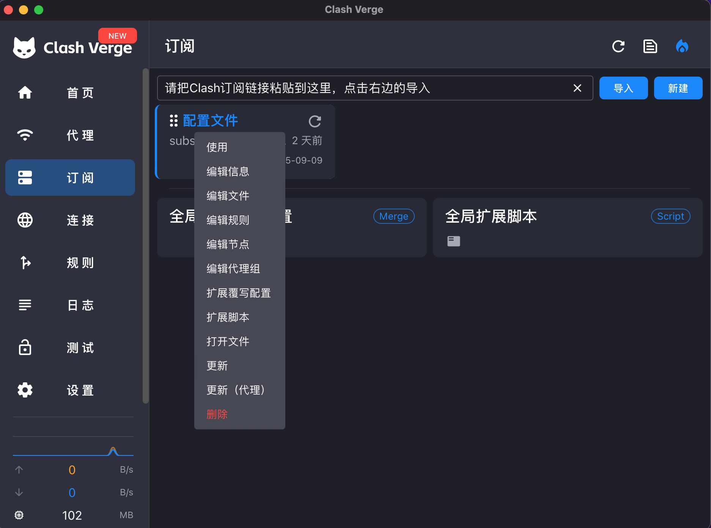711x528 pixels.
Task: Choose 扩展覆写配置 in the context menu
Action: click(x=238, y=293)
